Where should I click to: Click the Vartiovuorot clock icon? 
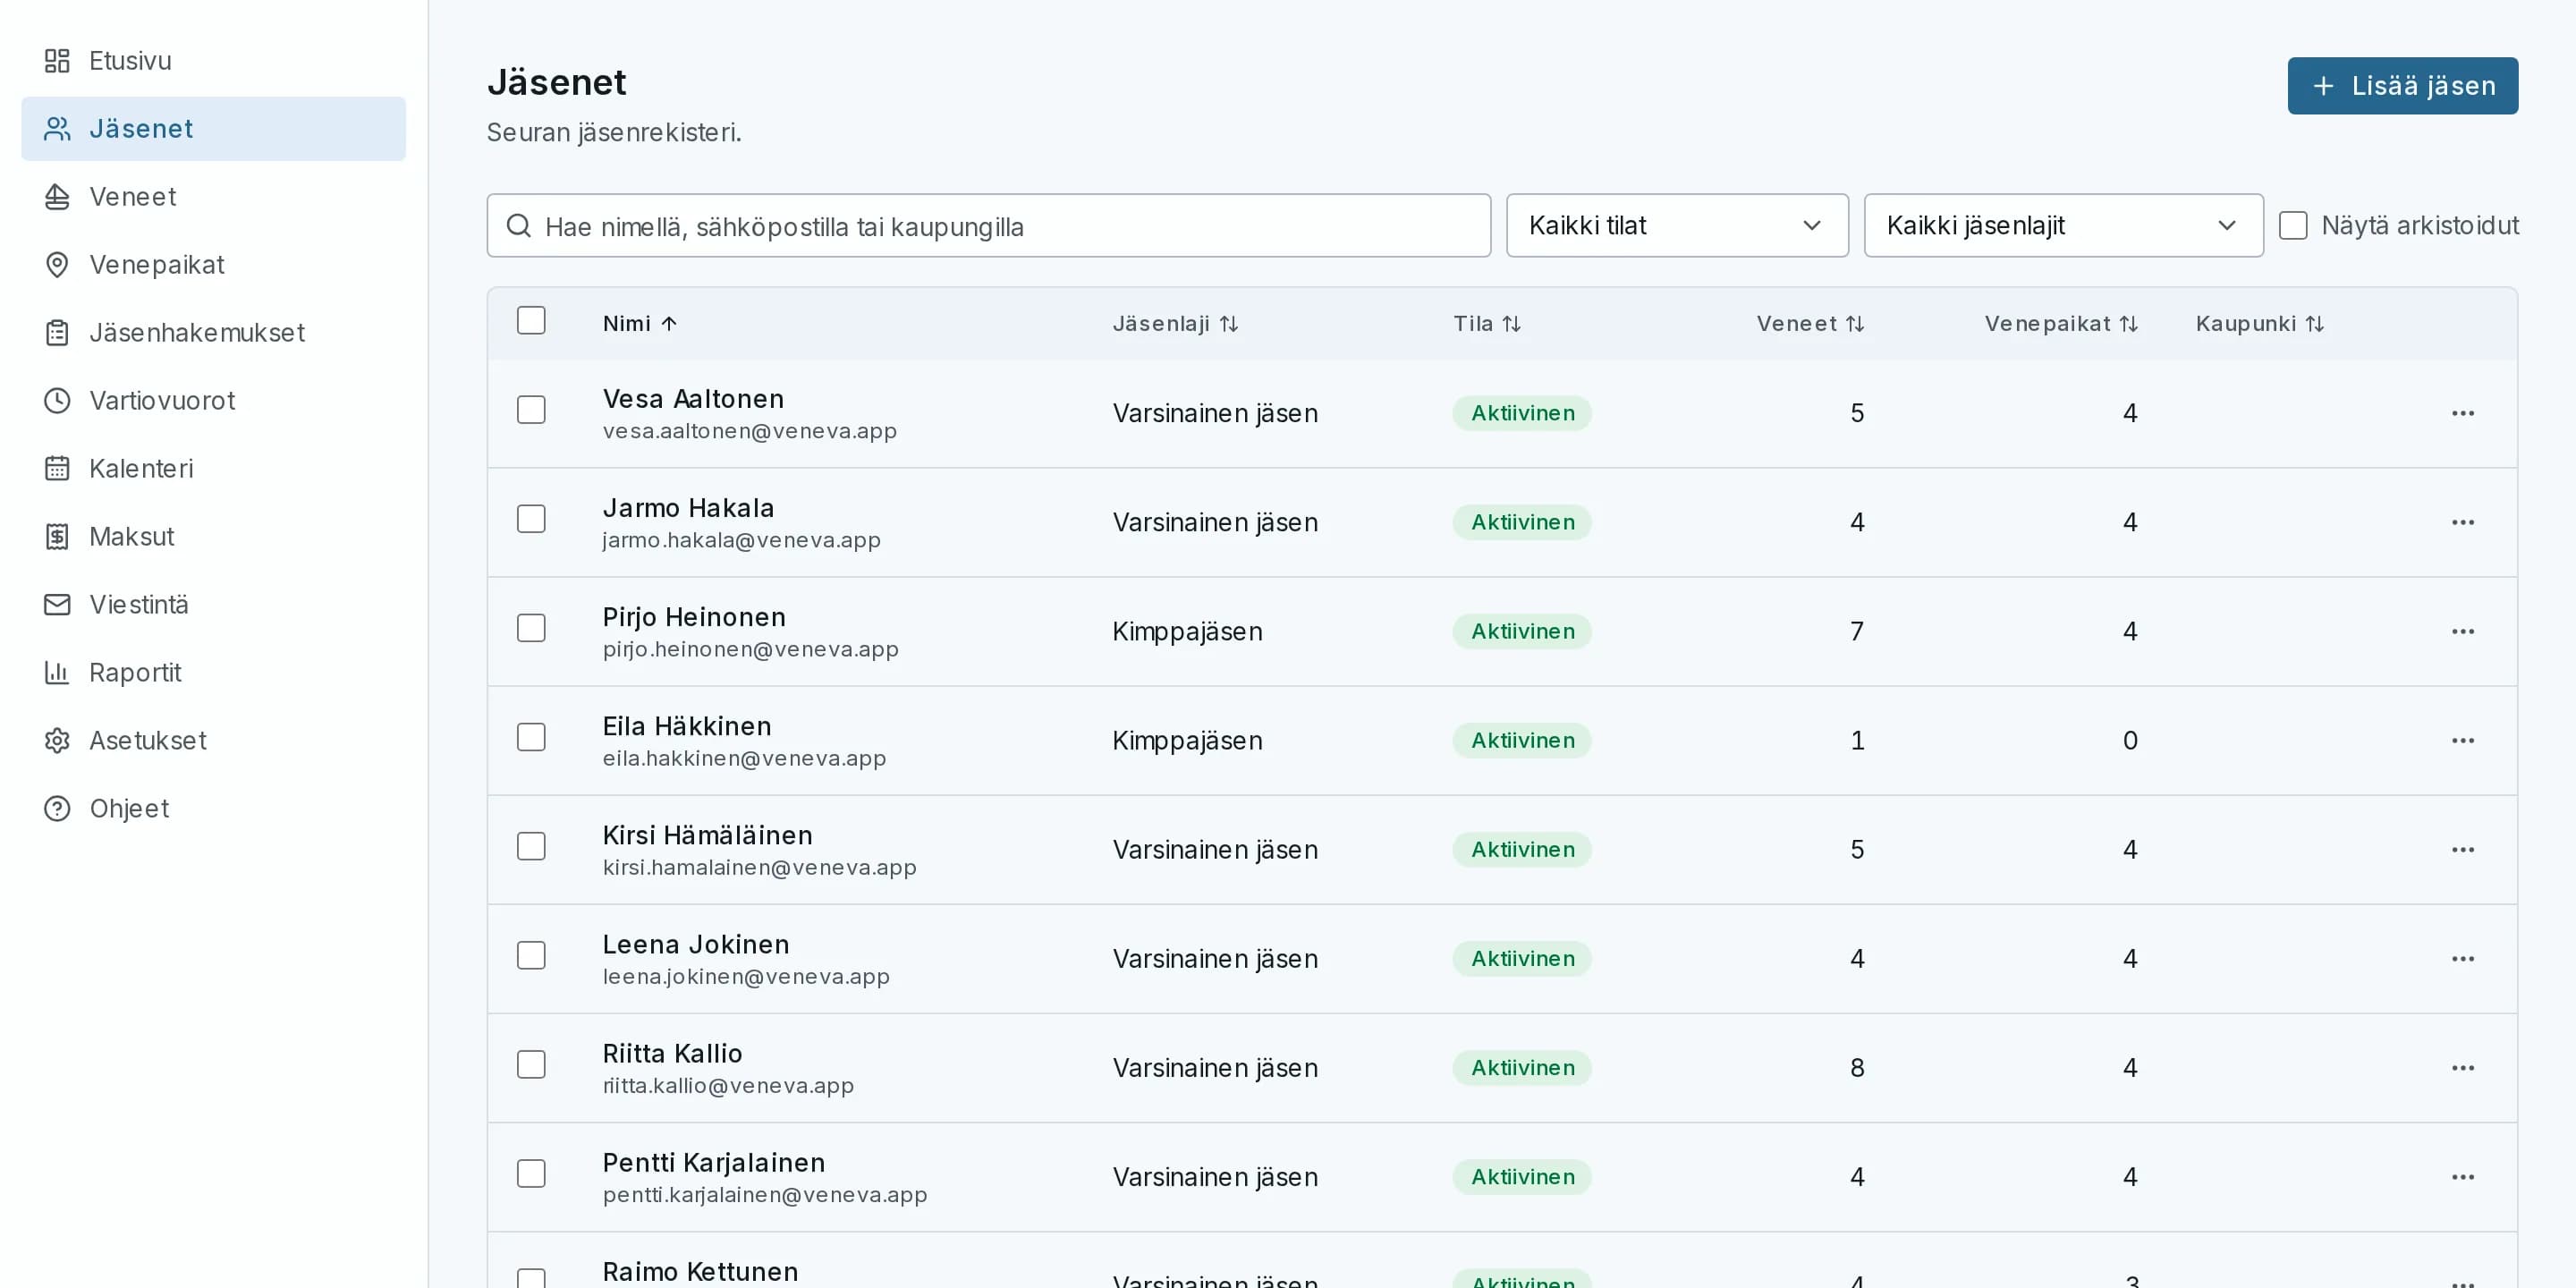57,401
